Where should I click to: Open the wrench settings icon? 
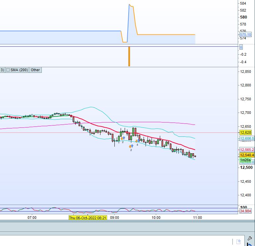250,238
